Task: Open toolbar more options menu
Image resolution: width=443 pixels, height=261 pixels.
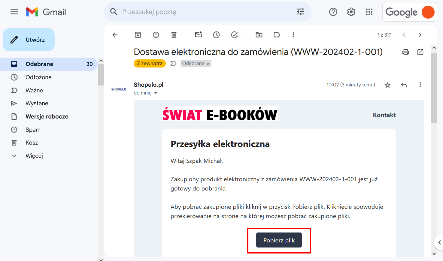Action: pos(293,35)
